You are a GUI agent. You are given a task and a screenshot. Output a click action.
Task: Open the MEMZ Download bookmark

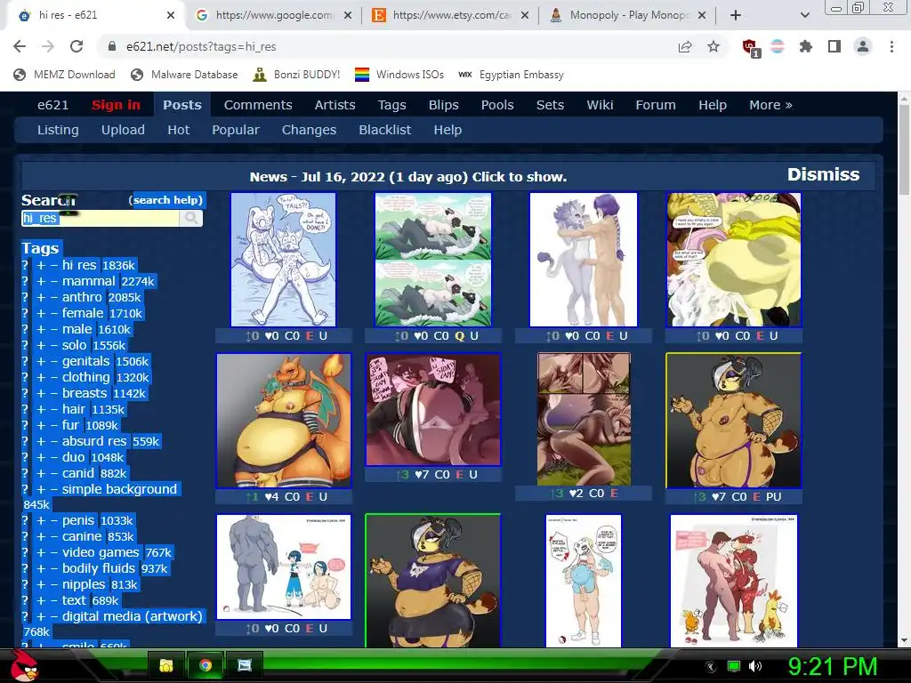pos(64,75)
